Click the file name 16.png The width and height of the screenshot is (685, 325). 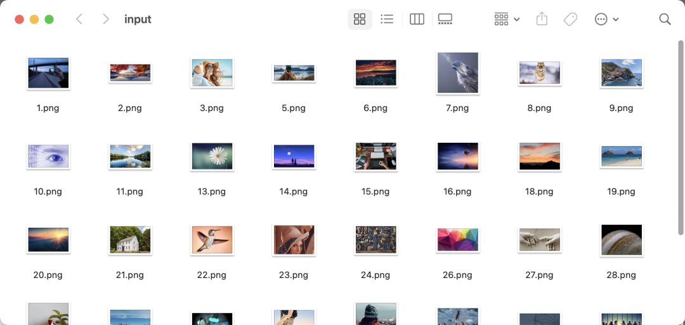click(457, 192)
